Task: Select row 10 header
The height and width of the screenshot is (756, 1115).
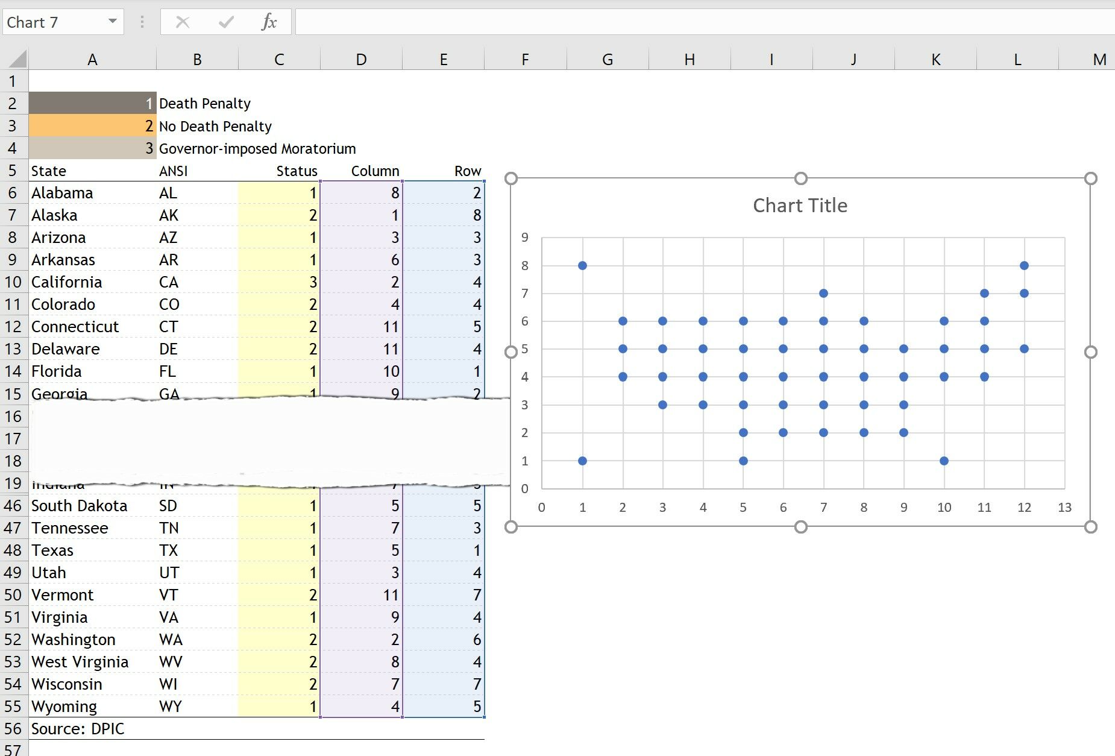Action: [13, 282]
